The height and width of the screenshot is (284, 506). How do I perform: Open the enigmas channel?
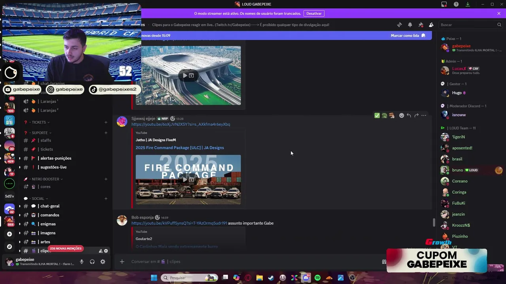click(66, 224)
